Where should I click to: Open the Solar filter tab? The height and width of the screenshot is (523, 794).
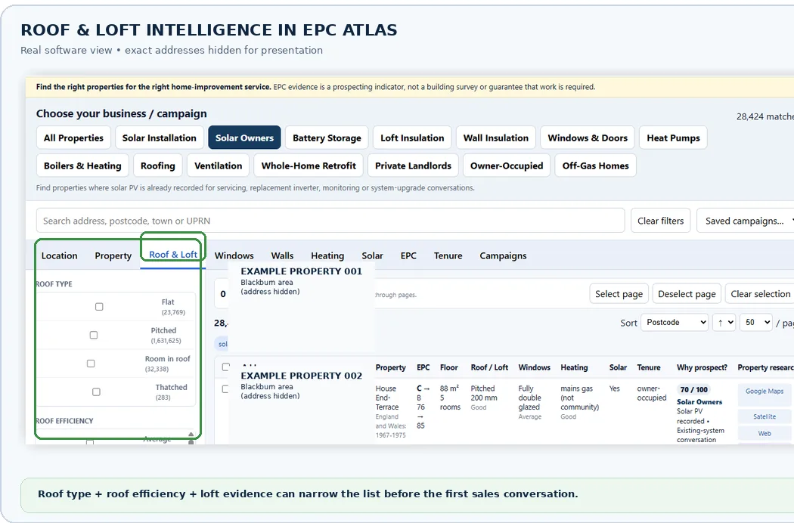372,255
